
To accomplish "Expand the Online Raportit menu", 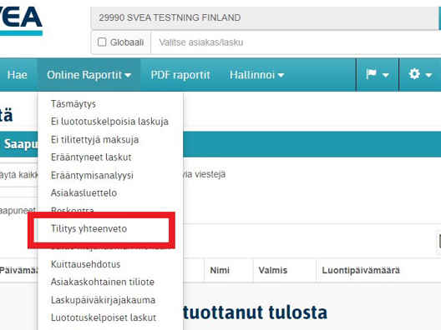I will coord(89,75).
